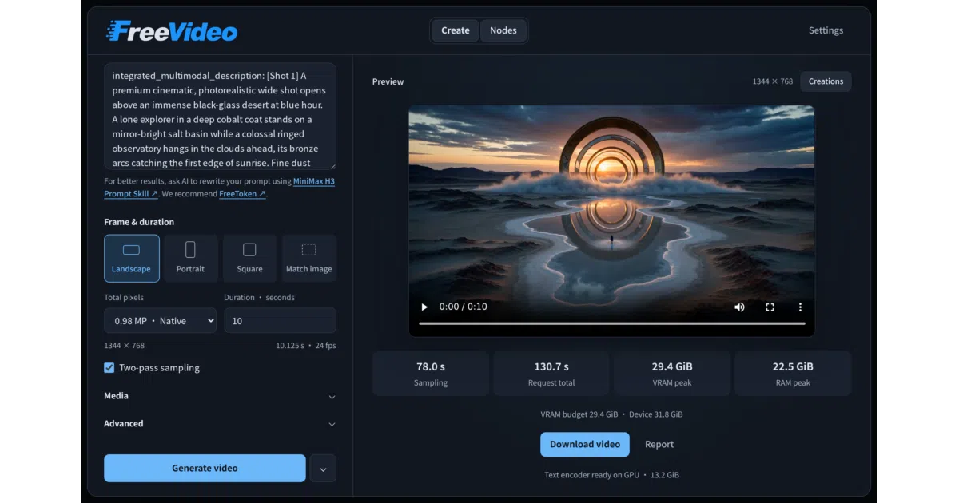Open the Total pixels dropdown

(x=160, y=320)
